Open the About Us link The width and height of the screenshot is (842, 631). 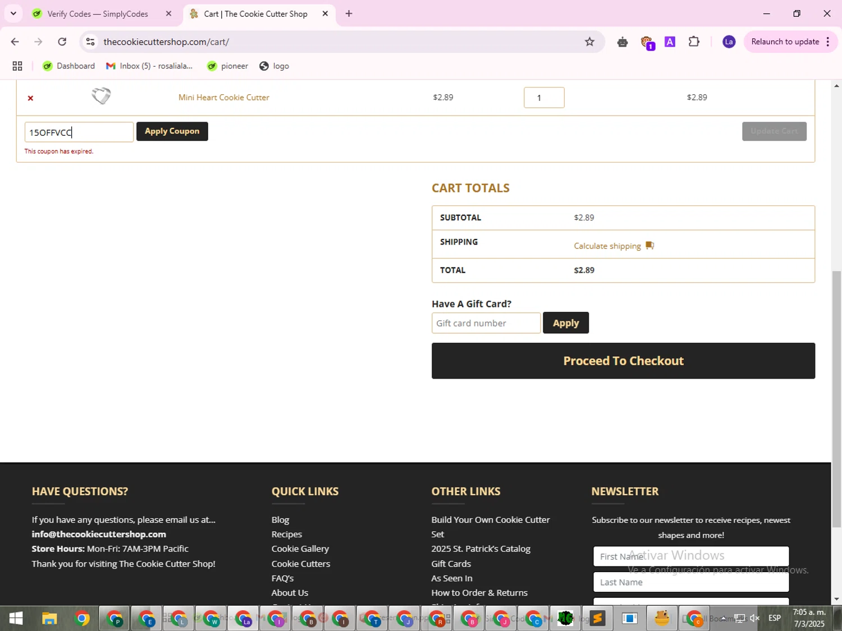tap(290, 593)
